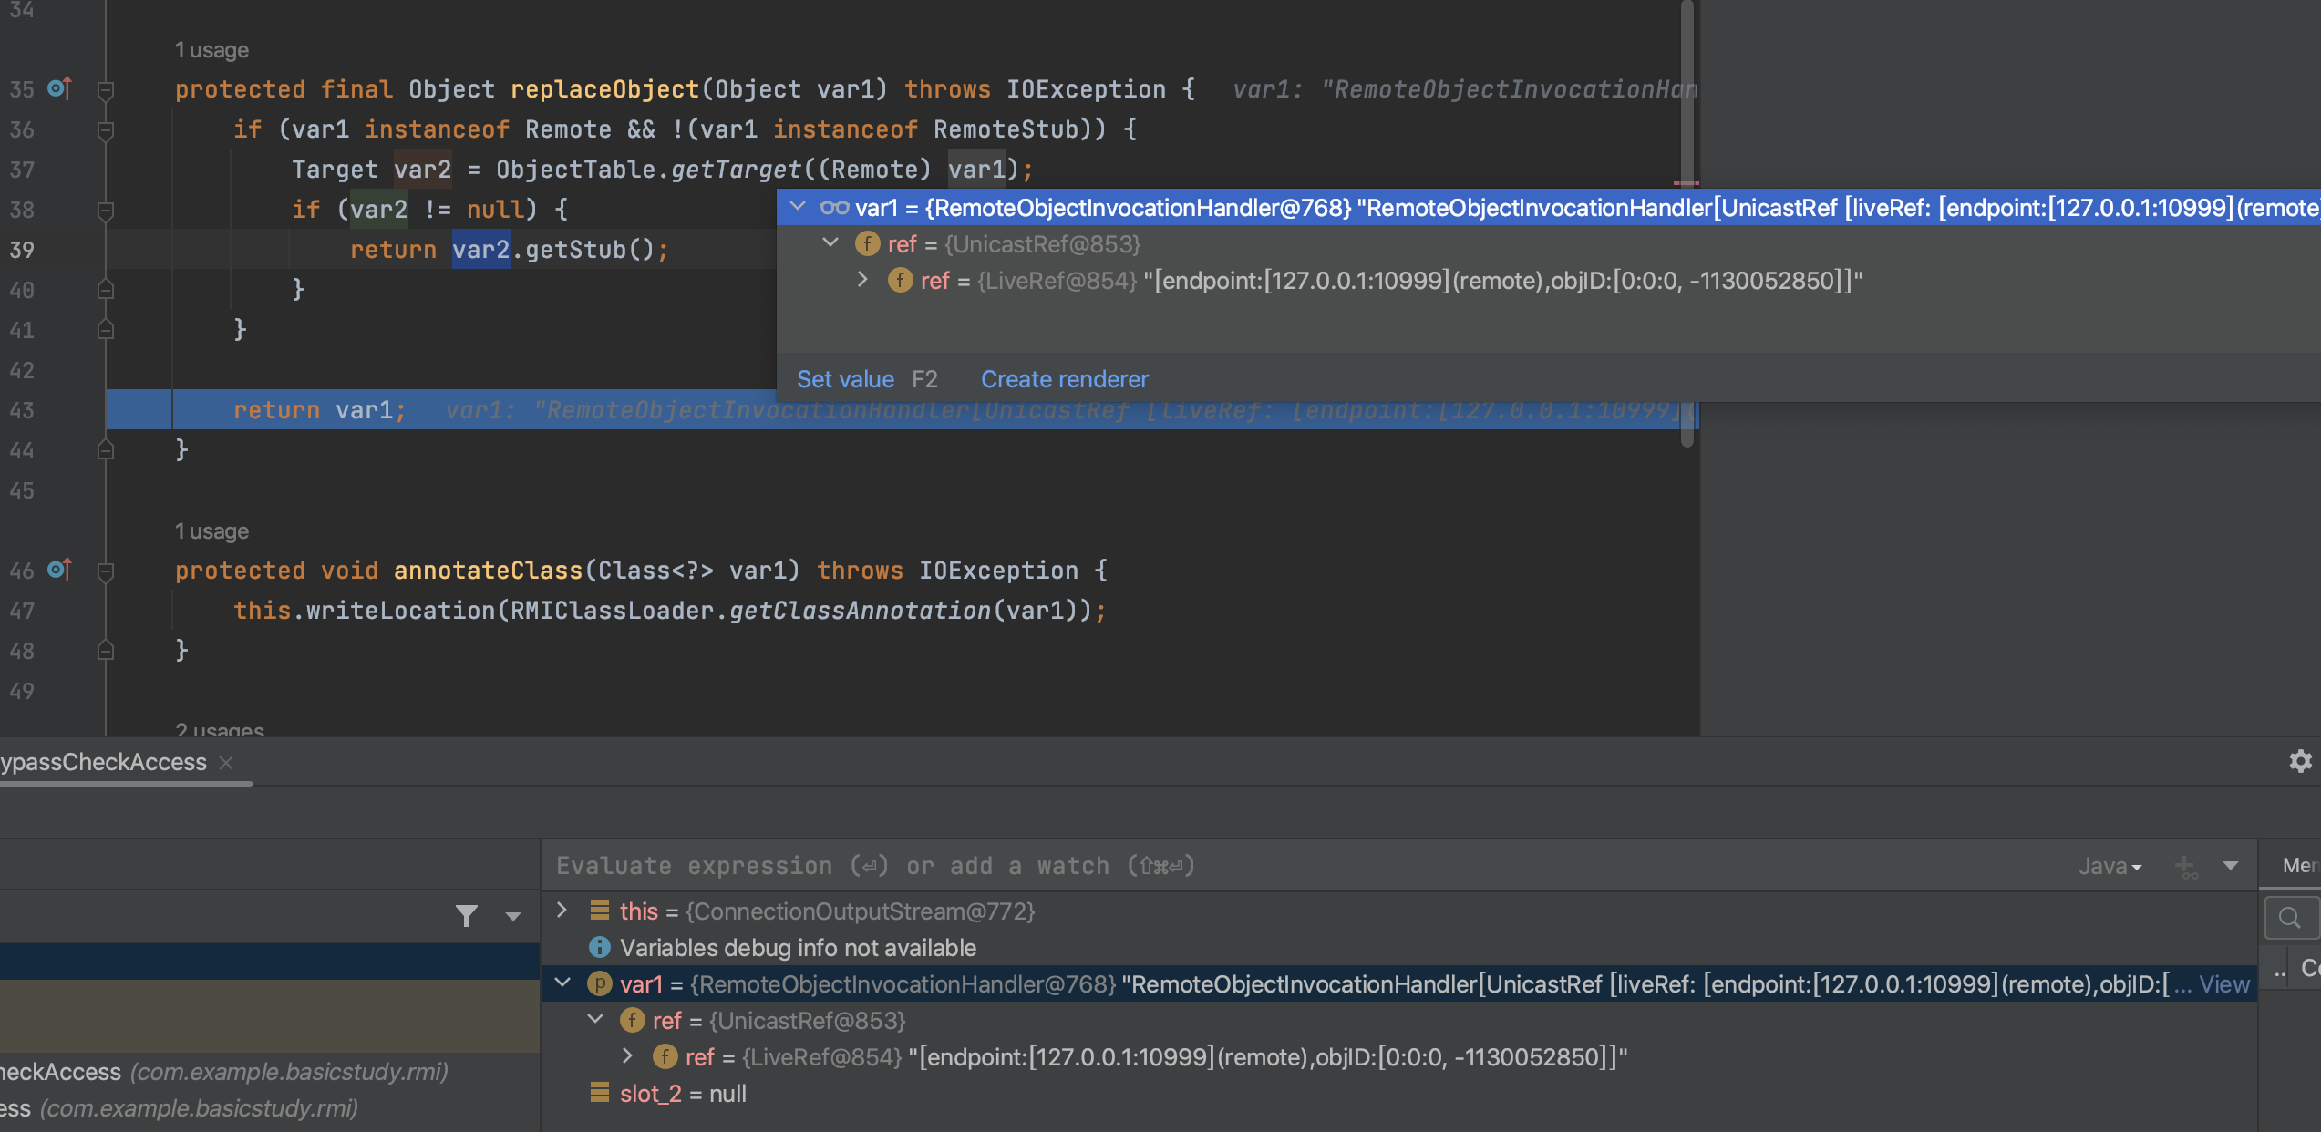Click the field icon of LiveRef@854 in popup
Image resolution: width=2321 pixels, height=1132 pixels.
pyautogui.click(x=900, y=281)
